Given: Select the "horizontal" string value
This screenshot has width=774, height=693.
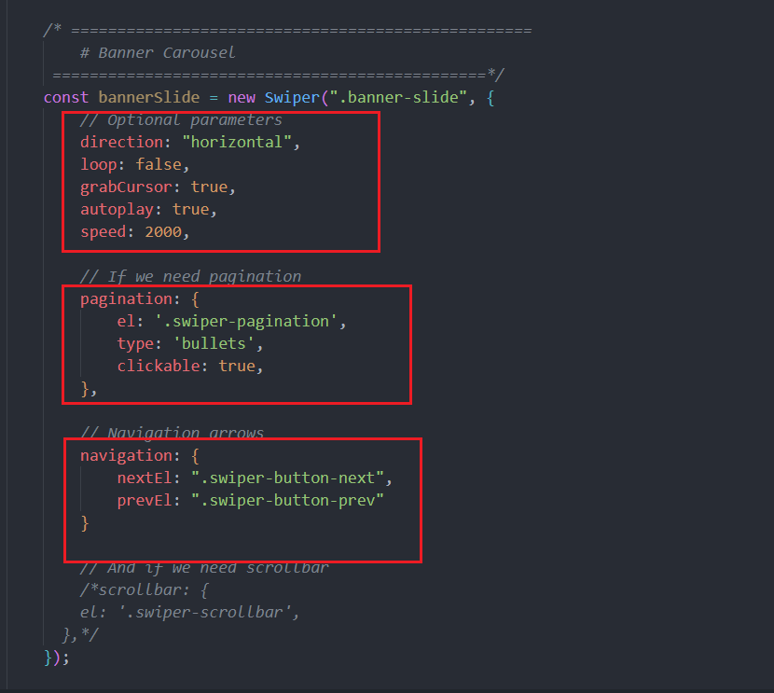Looking at the screenshot, I should click(x=241, y=143).
